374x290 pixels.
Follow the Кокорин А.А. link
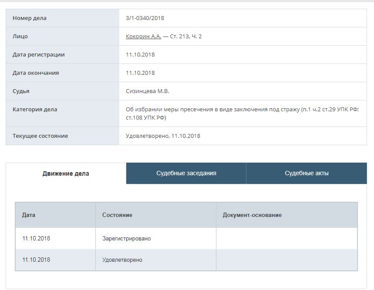(143, 37)
